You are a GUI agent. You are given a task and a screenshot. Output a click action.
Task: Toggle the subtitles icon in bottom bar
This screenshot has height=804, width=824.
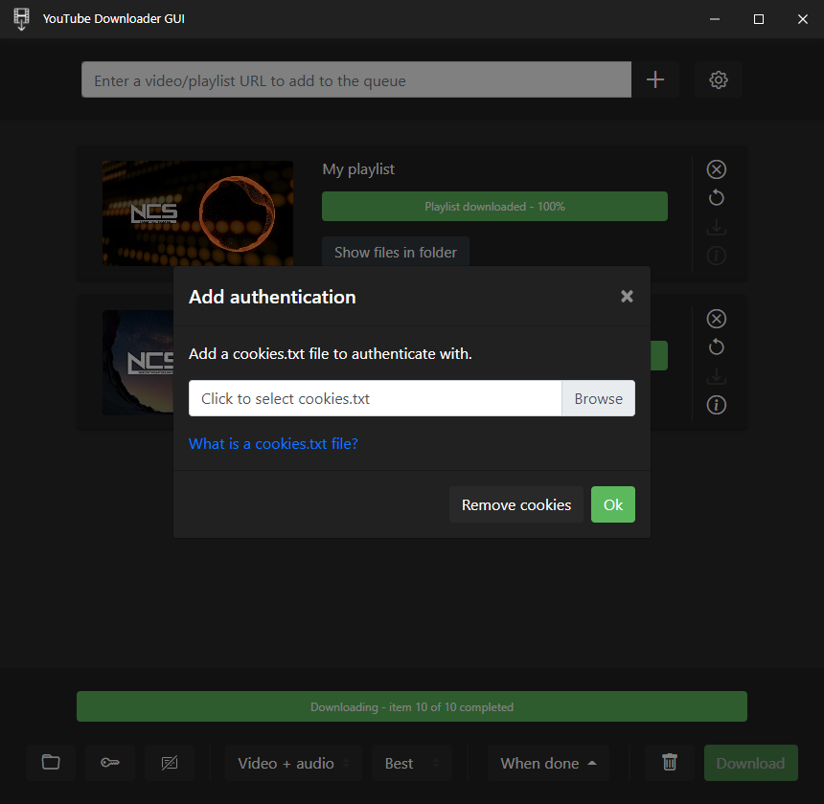170,763
